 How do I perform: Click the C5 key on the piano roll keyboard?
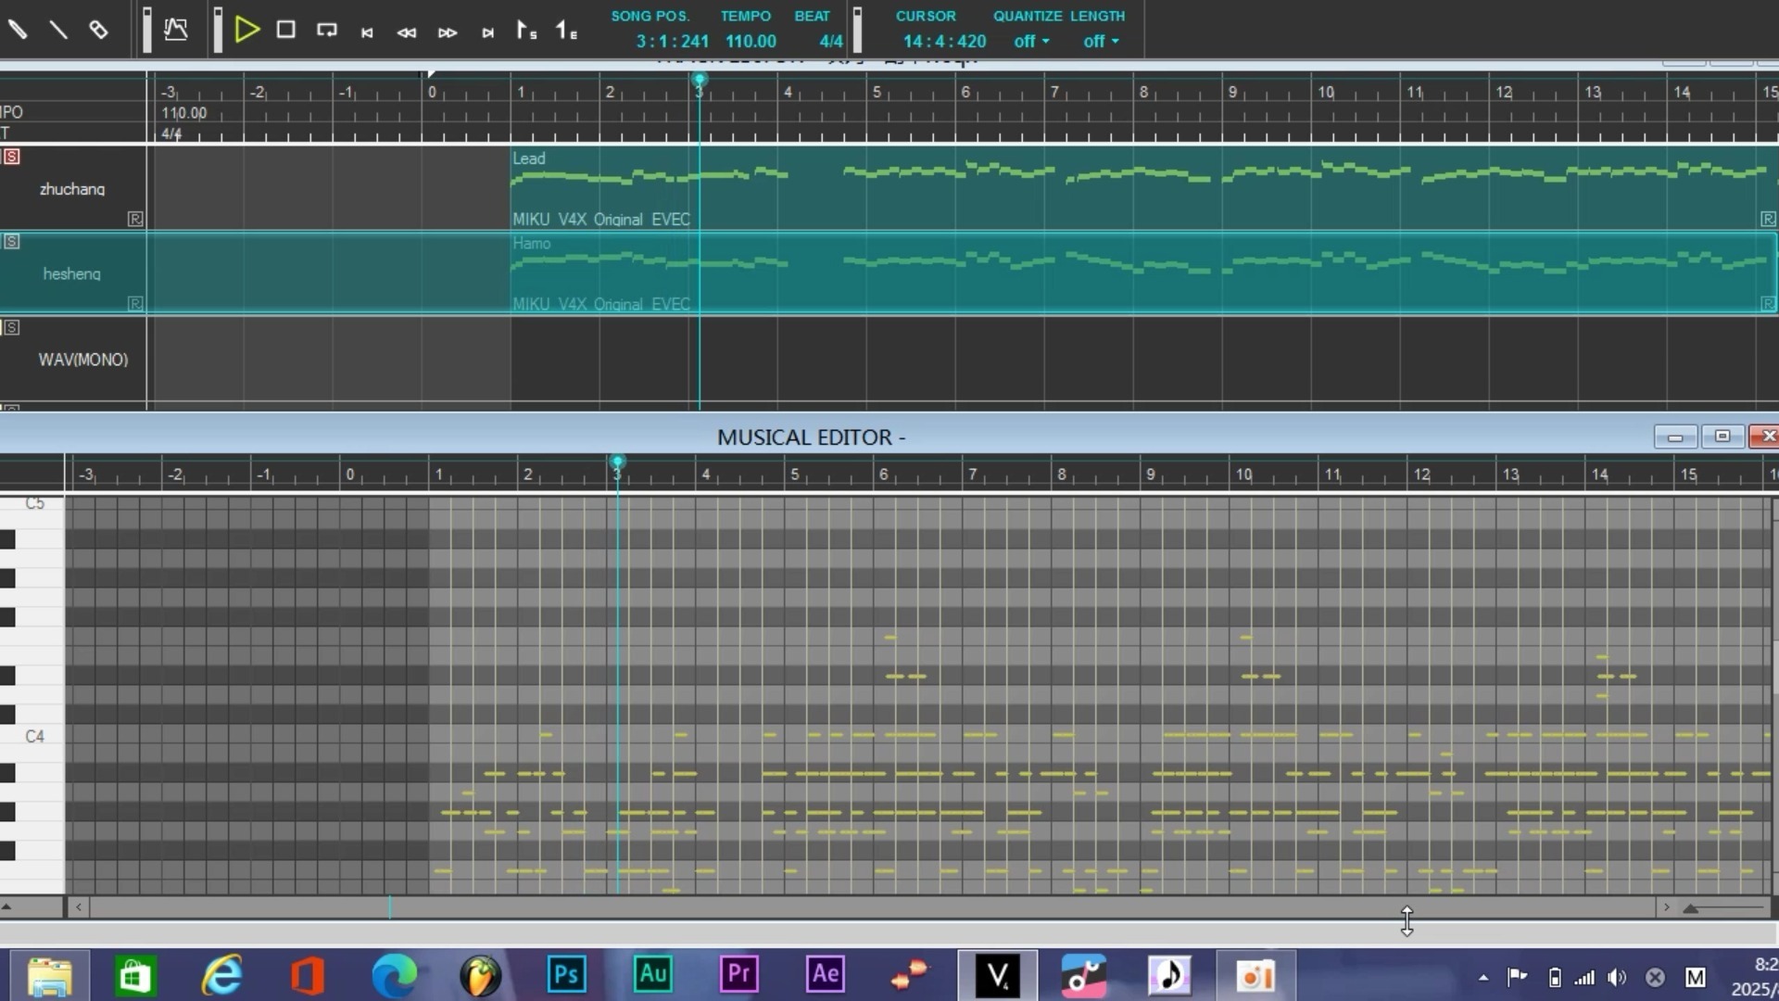pos(32,504)
